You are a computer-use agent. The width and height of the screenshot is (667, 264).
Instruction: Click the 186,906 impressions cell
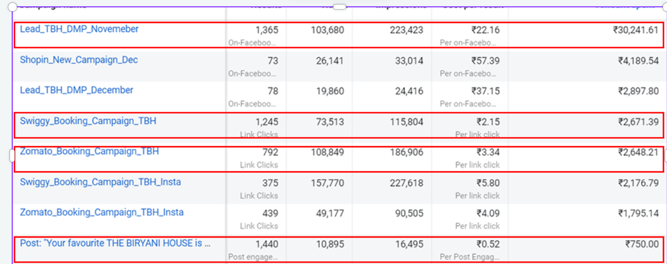tap(404, 152)
